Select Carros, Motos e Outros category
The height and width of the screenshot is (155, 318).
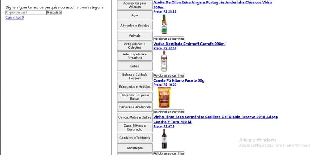pos(135,117)
